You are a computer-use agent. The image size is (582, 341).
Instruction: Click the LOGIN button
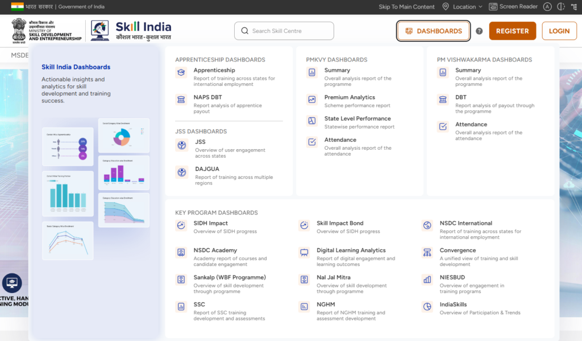pos(559,31)
